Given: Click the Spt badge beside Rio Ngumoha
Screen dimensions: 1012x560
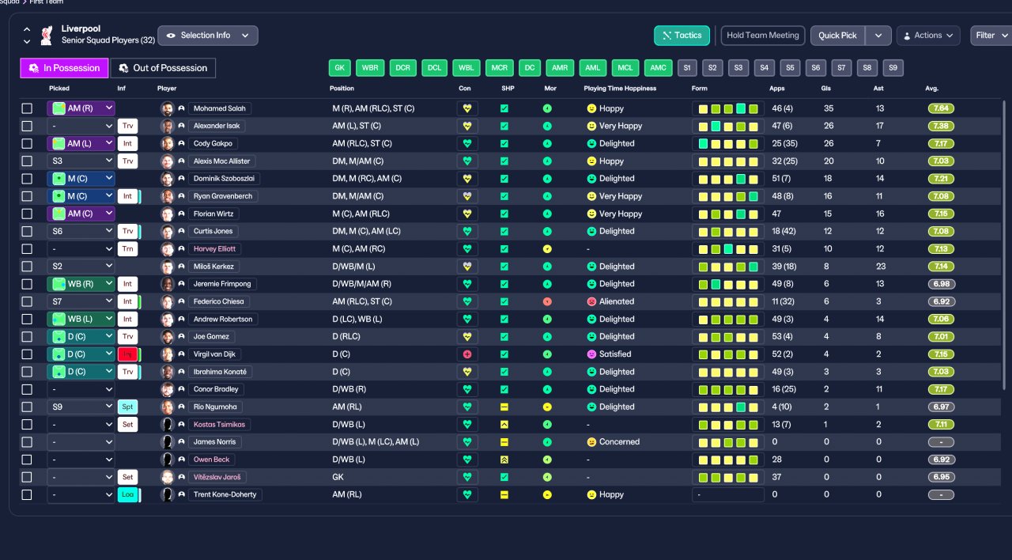Looking at the screenshot, I should 127,407.
